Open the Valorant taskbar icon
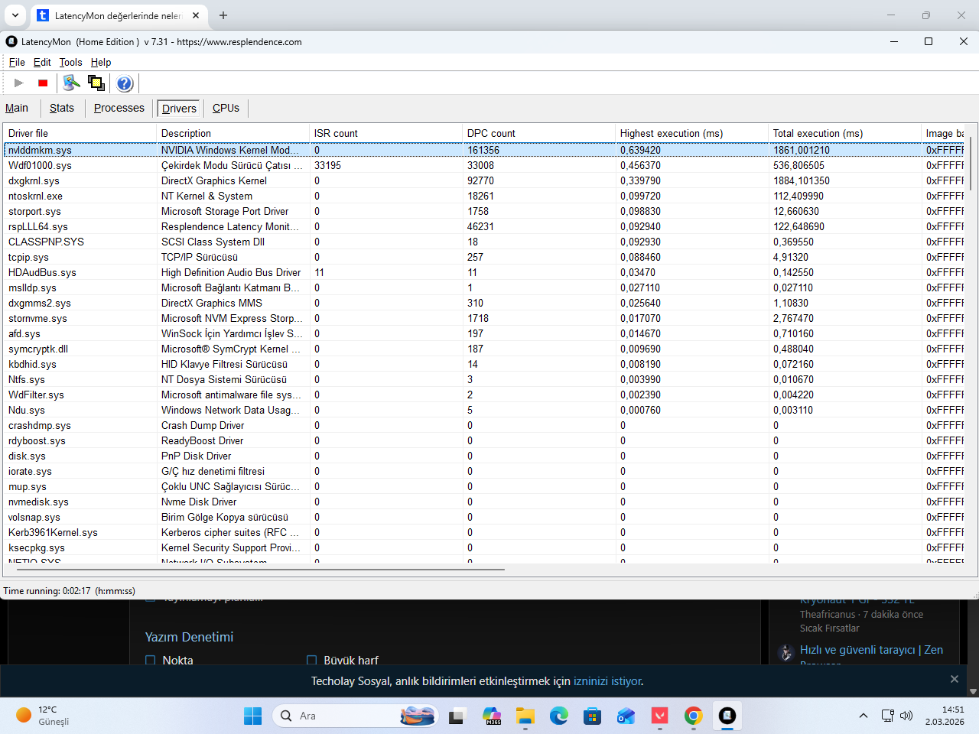 (x=660, y=716)
